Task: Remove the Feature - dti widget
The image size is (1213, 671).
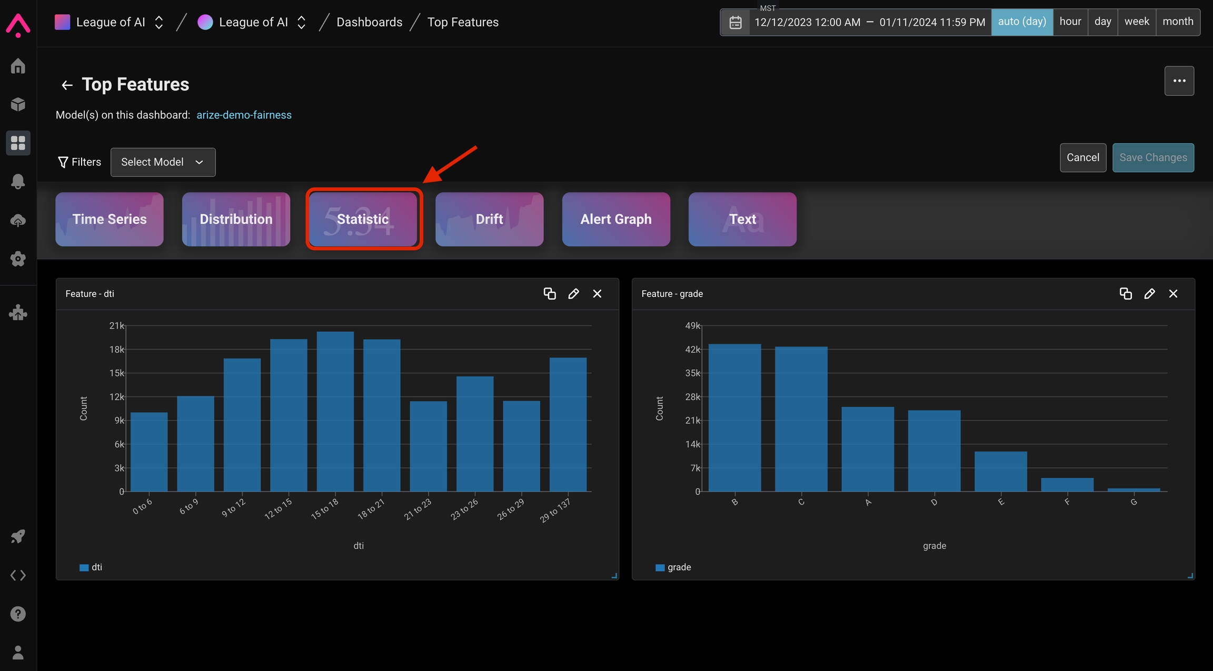Action: (597, 293)
